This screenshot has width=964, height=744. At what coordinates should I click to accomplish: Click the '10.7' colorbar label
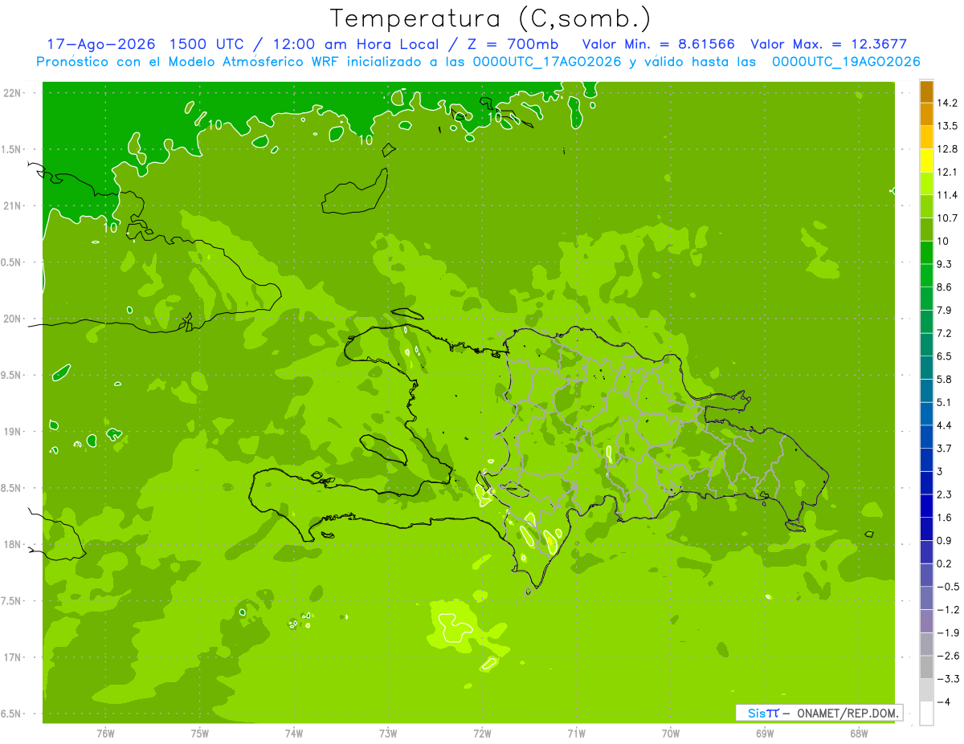[x=949, y=218]
